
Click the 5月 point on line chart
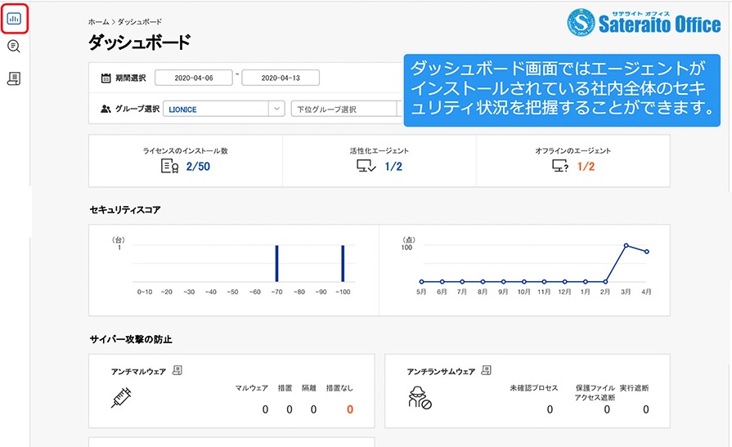coord(421,281)
